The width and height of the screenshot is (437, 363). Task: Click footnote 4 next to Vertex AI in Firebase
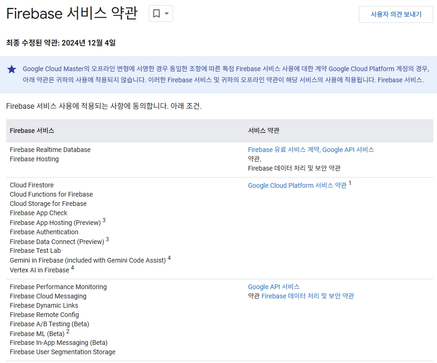pos(73,267)
